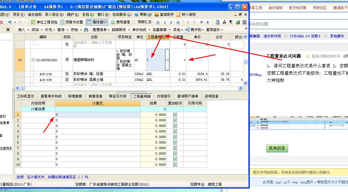Open 官方知识库 link in browser window
This screenshot has width=348, height=192.
coord(298,8)
